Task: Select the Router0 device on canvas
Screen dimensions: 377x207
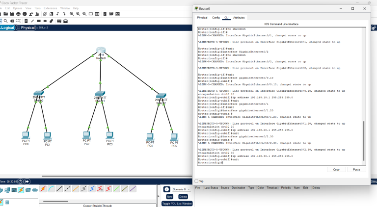Action: point(101,51)
